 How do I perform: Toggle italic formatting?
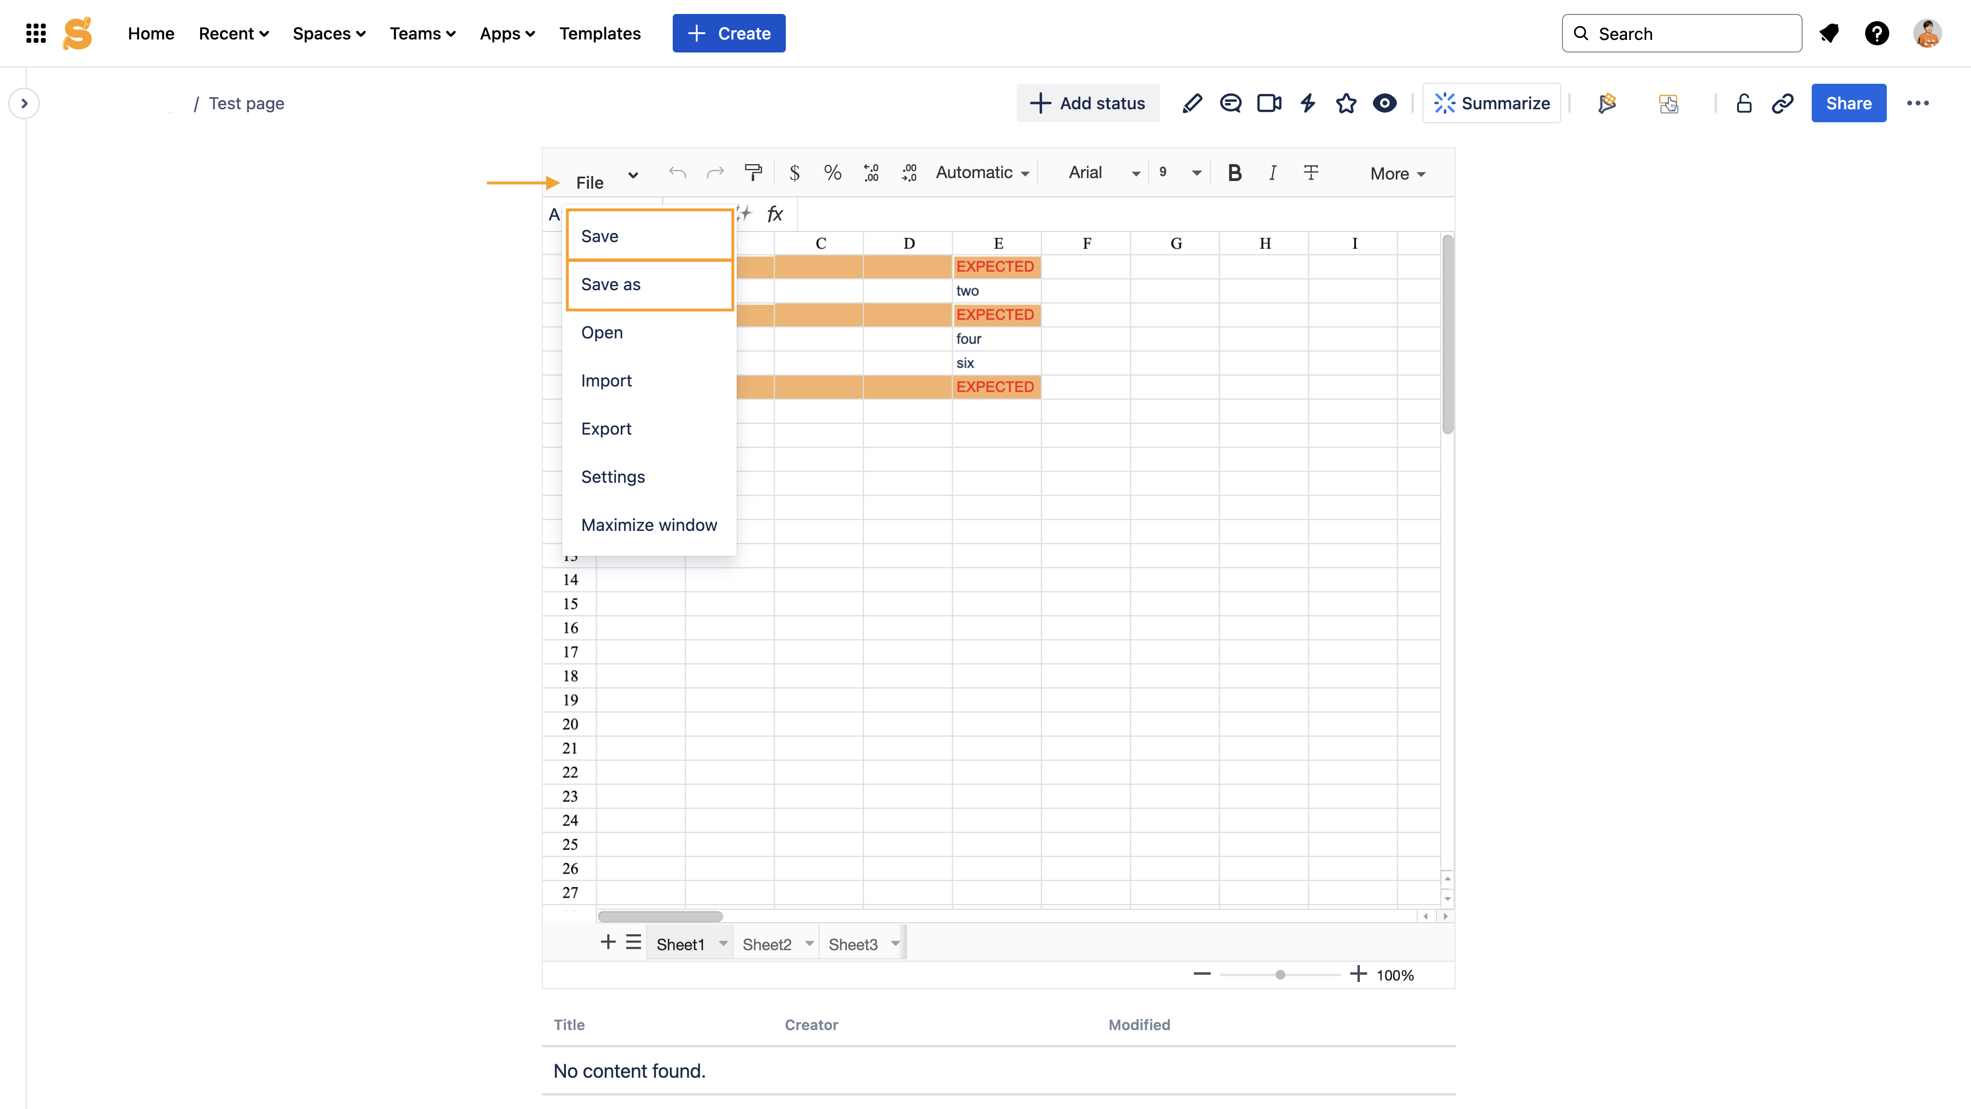[1272, 173]
